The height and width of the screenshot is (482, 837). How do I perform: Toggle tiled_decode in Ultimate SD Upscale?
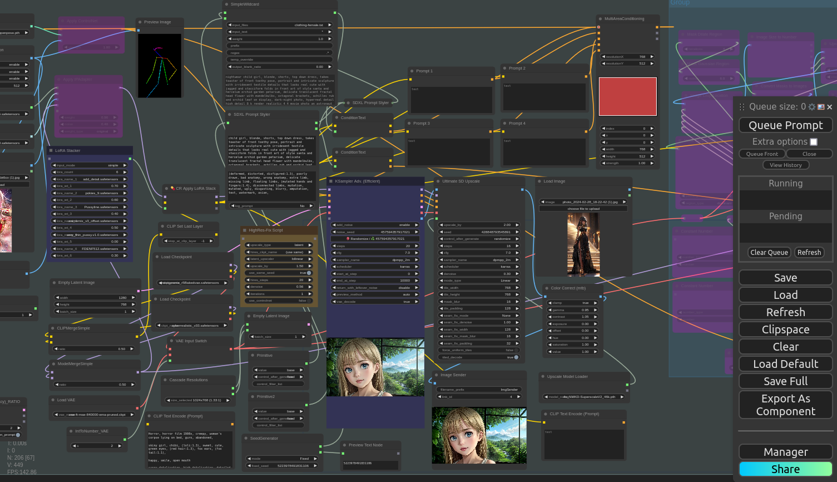coord(516,357)
